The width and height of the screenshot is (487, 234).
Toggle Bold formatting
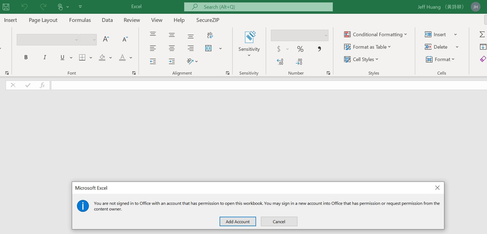tap(26, 57)
